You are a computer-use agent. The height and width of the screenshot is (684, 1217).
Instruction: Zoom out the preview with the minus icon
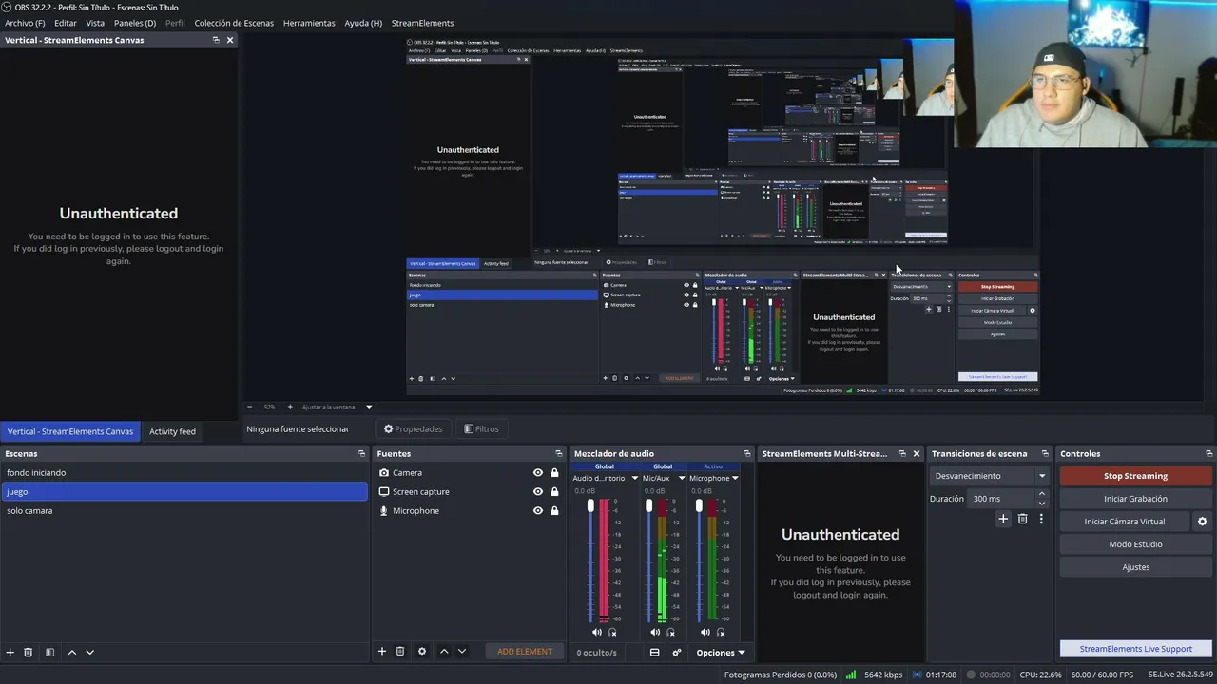pos(250,407)
